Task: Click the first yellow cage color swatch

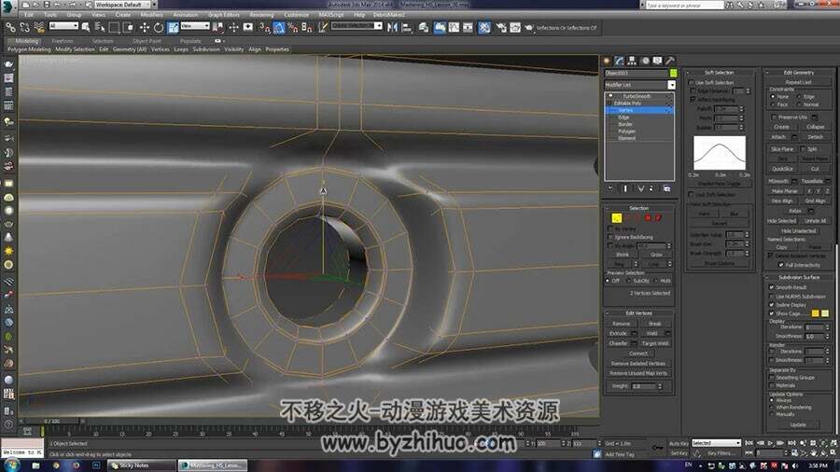Action: click(x=816, y=313)
